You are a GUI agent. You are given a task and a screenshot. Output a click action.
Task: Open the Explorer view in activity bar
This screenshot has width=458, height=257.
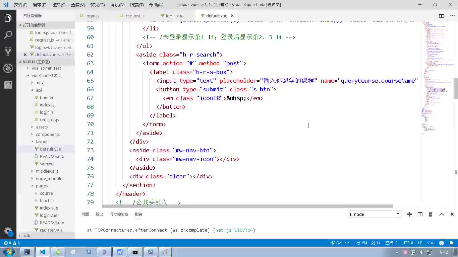point(8,18)
